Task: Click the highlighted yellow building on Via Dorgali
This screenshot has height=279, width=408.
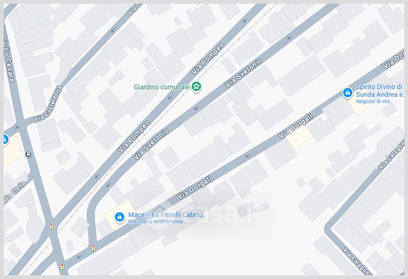Action: tap(300, 136)
